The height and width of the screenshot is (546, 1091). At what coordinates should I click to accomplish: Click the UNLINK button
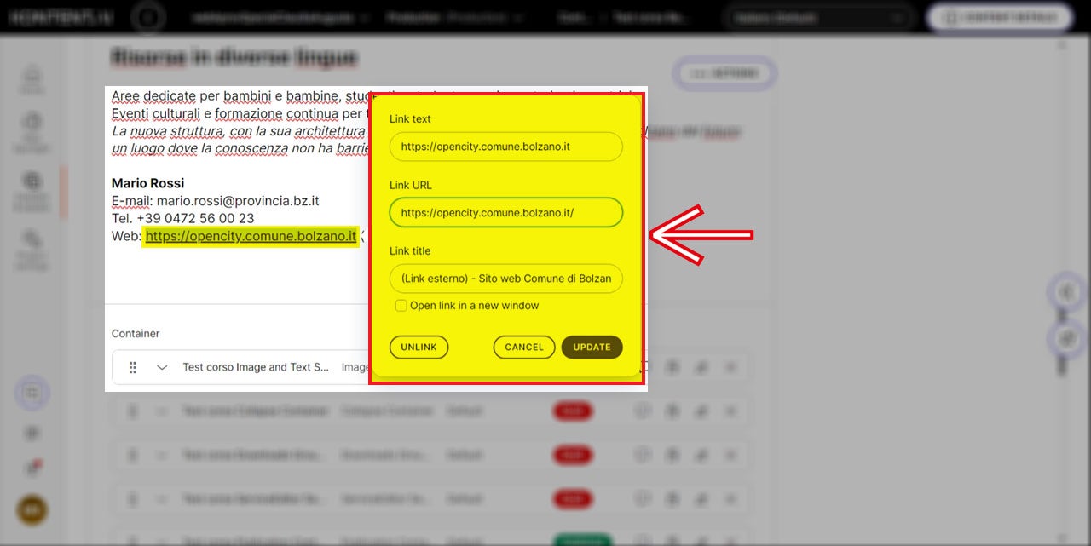(419, 348)
